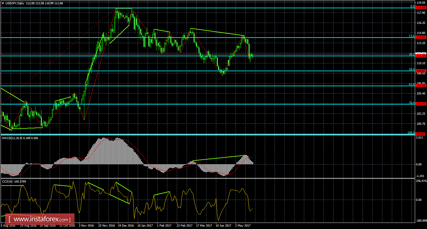Click the 19 Dec 2016 date label

click(x=126, y=226)
